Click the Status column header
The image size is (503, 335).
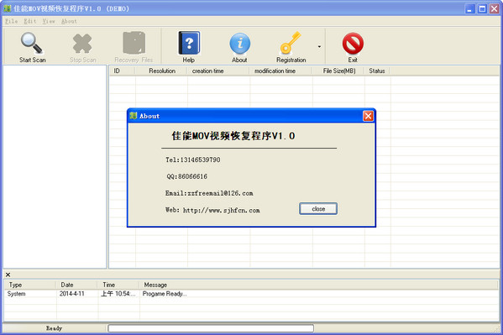tap(377, 71)
